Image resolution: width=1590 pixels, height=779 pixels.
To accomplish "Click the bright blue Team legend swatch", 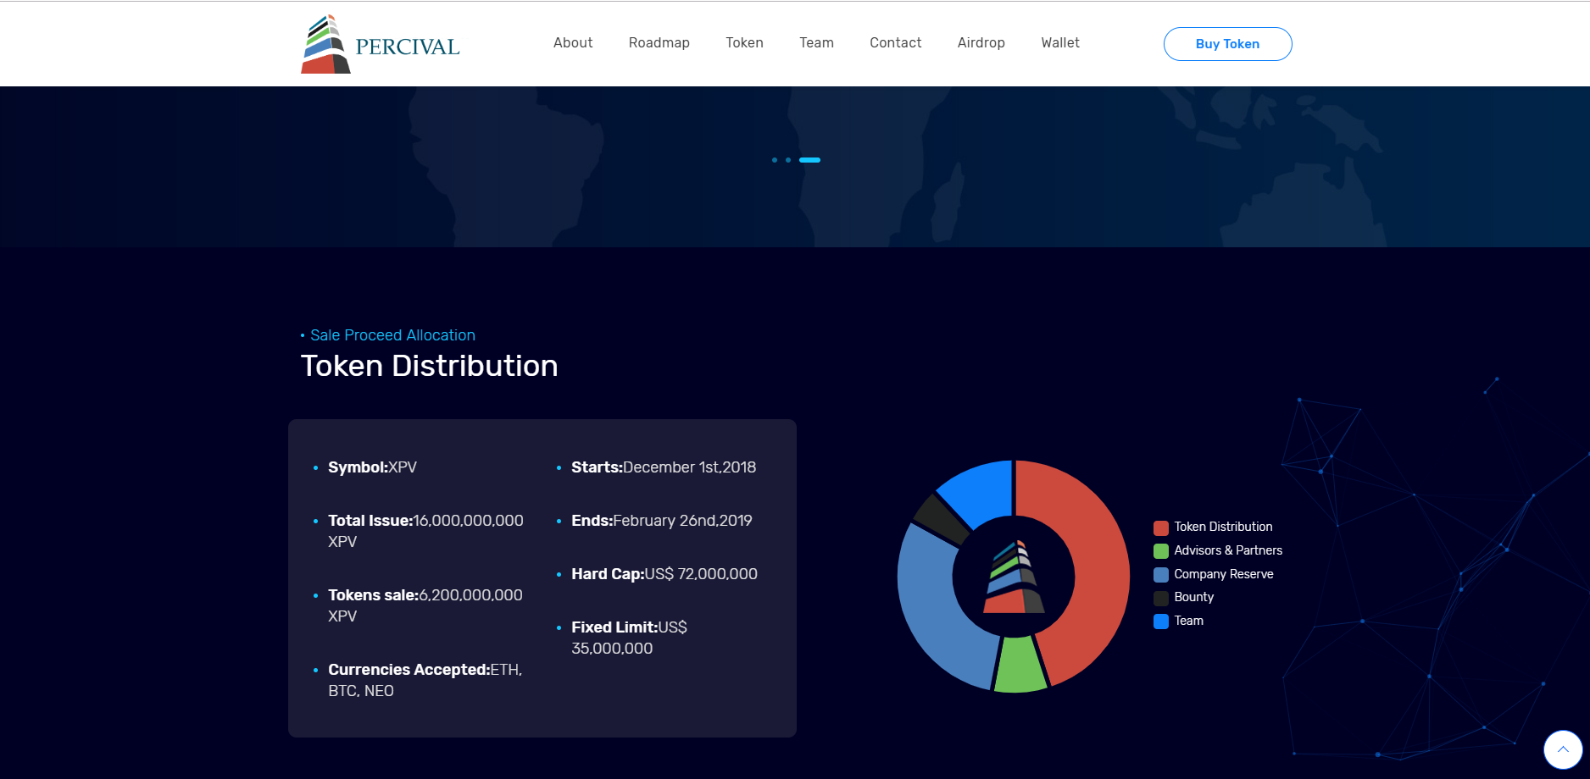I will coord(1161,622).
